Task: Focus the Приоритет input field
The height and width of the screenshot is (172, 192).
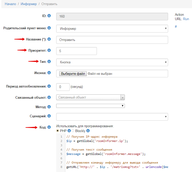Action: (77, 51)
